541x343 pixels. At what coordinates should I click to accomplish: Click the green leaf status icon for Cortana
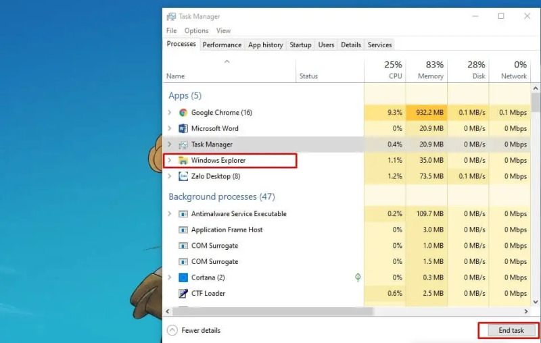(358, 278)
